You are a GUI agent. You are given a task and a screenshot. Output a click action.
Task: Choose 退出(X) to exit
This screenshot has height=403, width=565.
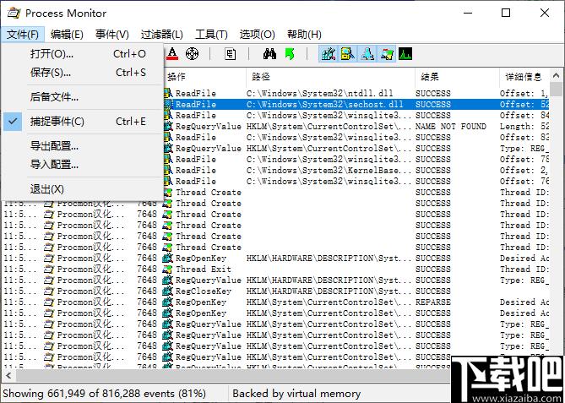(82, 189)
